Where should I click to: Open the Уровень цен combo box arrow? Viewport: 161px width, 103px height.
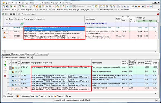click(158, 10)
